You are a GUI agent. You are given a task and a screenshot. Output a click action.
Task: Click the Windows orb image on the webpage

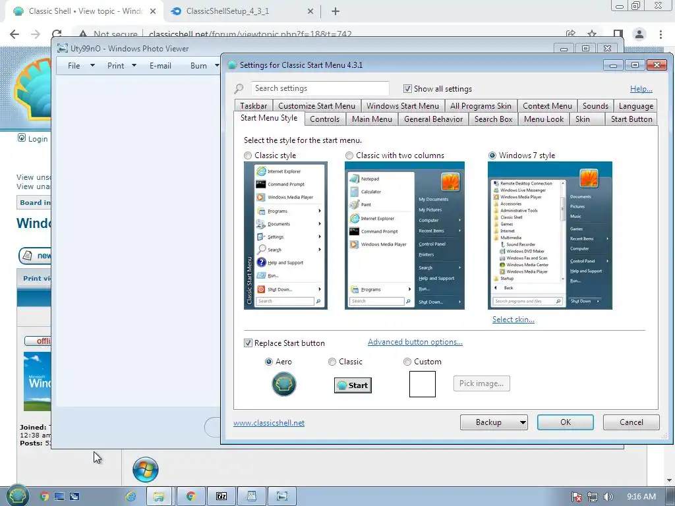[x=146, y=469]
